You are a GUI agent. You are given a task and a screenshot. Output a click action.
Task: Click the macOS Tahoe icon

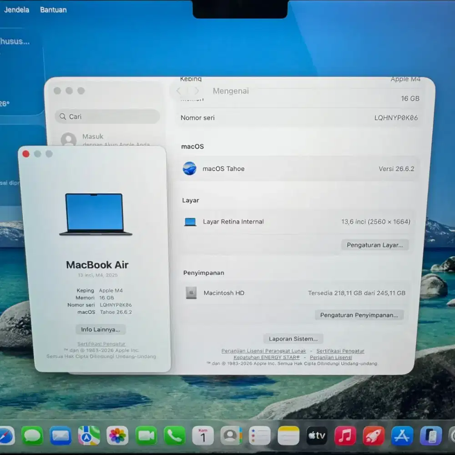click(189, 168)
